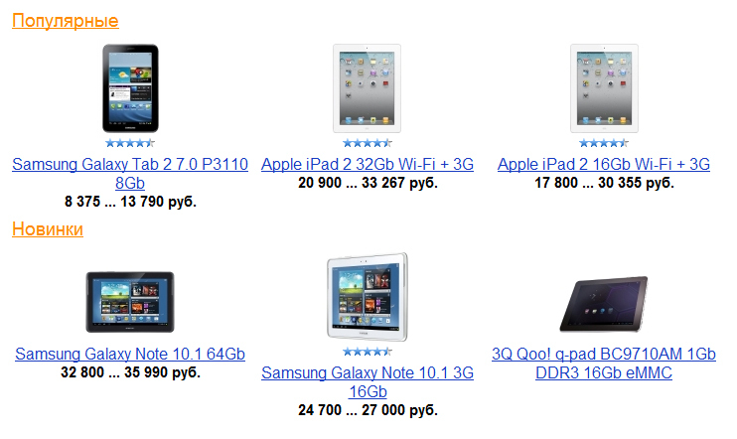Open the Популярные category link

coord(66,21)
